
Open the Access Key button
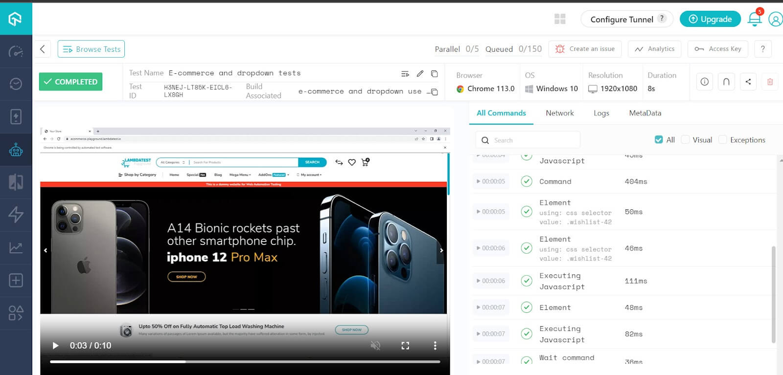click(x=718, y=49)
